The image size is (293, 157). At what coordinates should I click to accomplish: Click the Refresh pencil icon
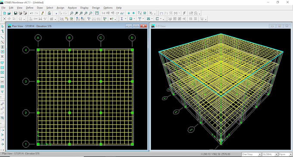tap(43, 13)
